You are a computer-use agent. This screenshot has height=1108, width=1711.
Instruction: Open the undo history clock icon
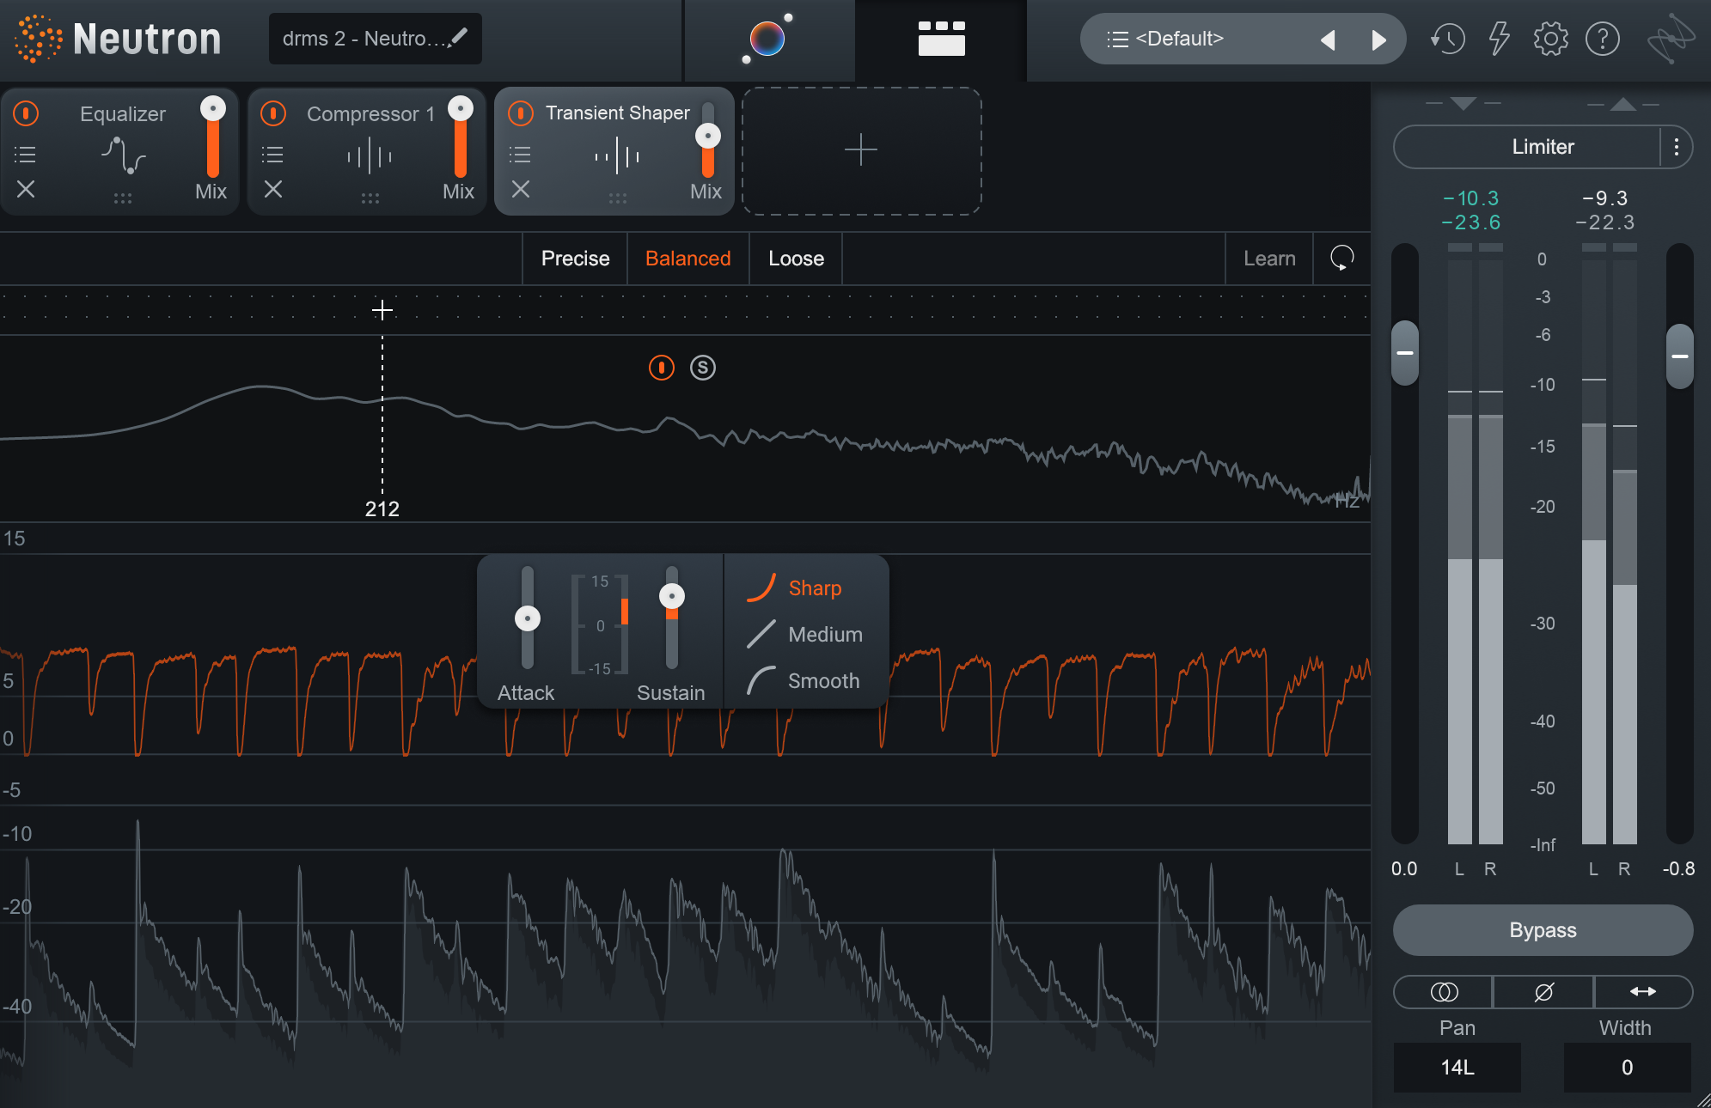[1447, 39]
